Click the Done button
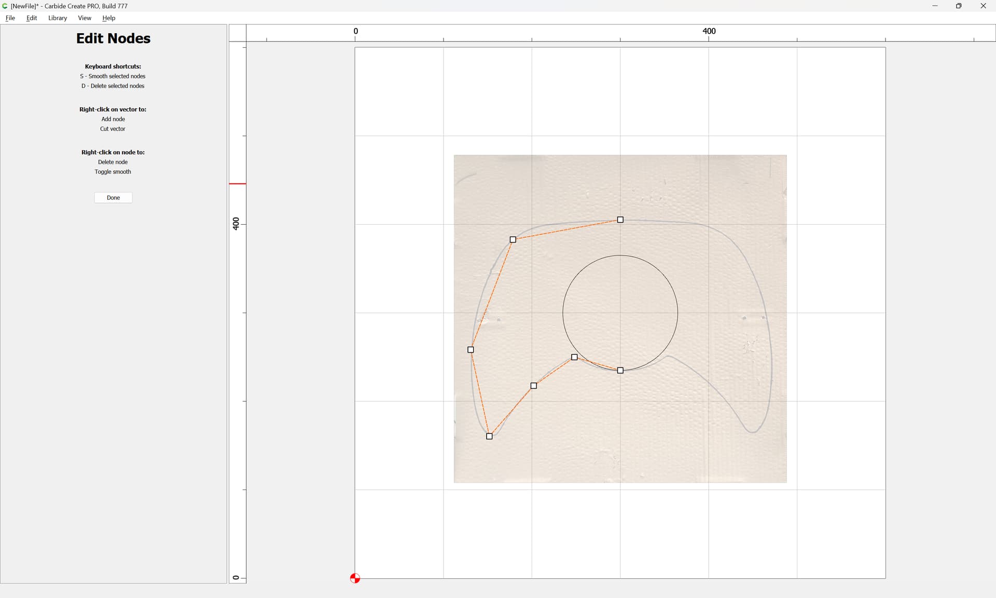The image size is (996, 598). pos(113,198)
